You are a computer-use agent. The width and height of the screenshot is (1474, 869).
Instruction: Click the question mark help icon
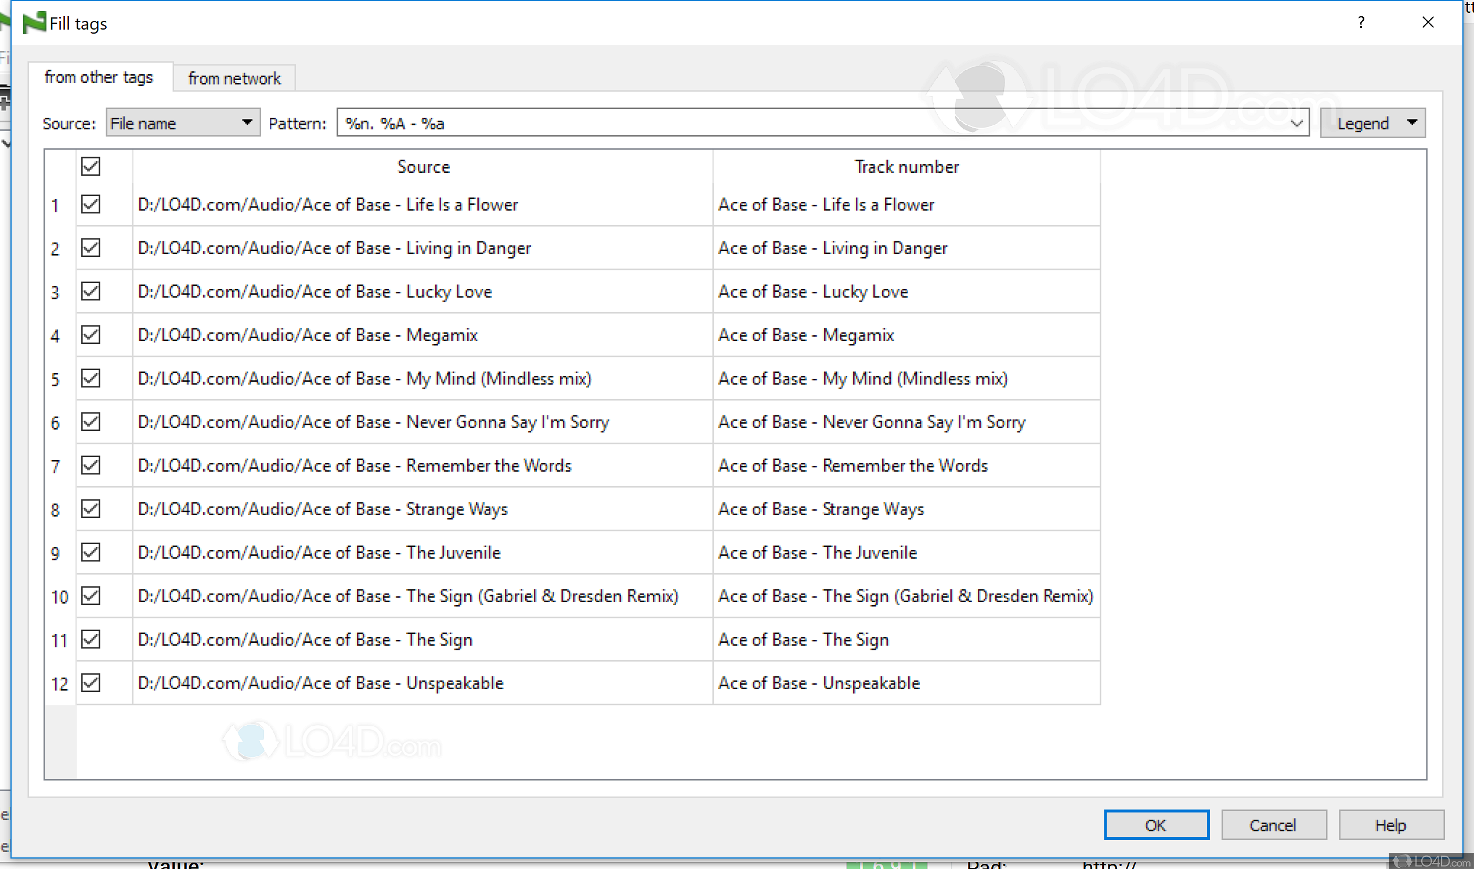[x=1360, y=23]
